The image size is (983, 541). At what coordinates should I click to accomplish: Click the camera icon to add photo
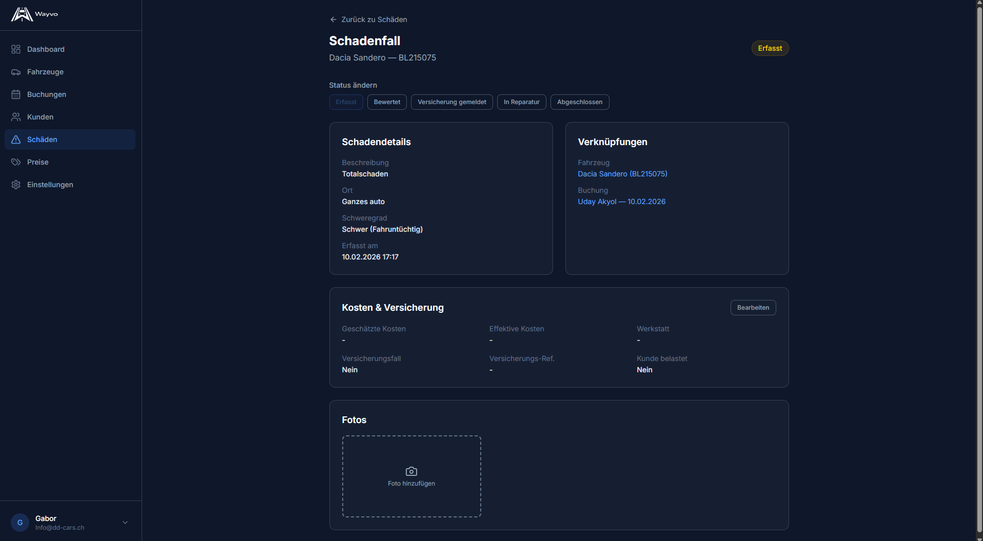coord(411,471)
